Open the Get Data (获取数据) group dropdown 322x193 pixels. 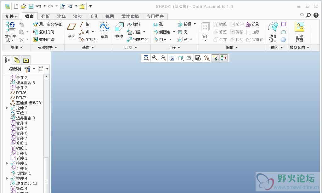pos(47,48)
